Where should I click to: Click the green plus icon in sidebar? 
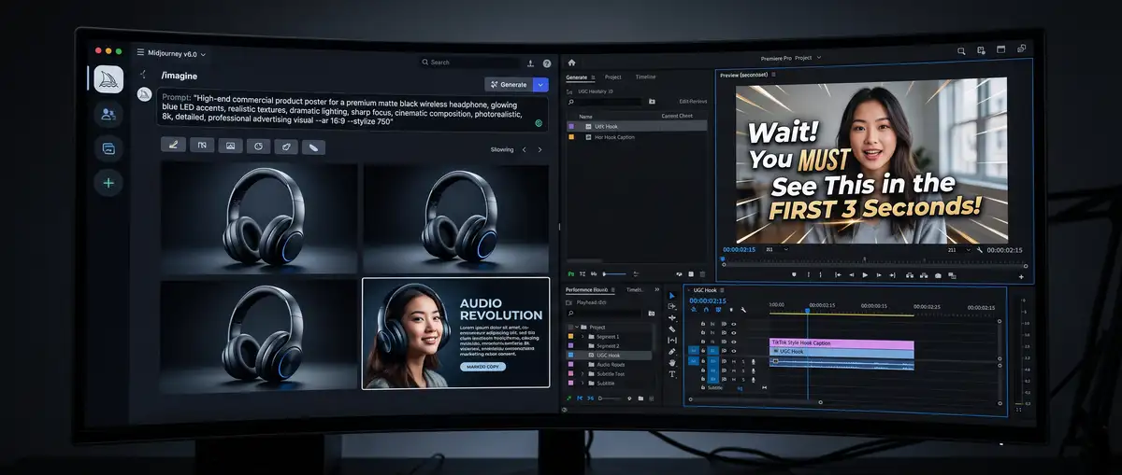(x=108, y=183)
